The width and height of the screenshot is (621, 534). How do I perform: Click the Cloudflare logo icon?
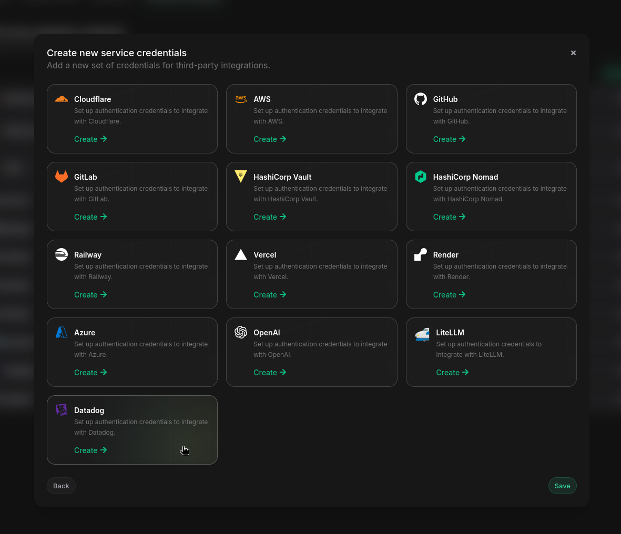click(x=62, y=99)
